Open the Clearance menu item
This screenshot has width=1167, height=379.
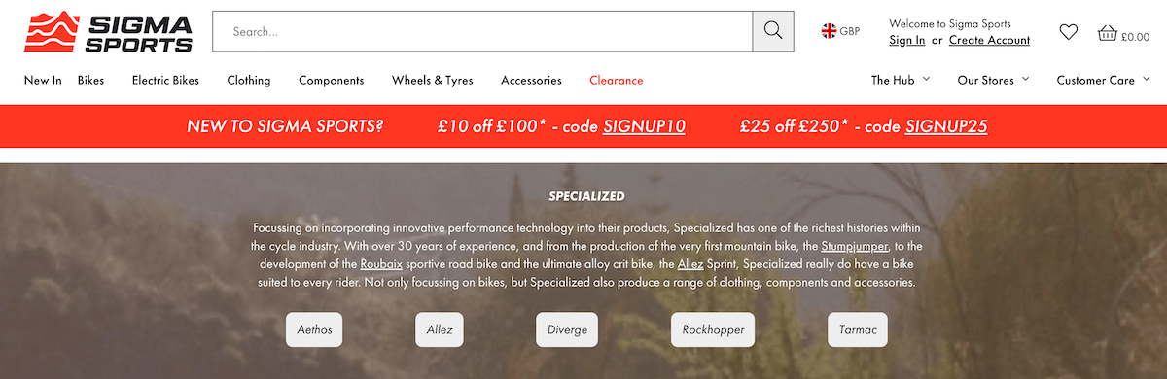(x=617, y=80)
